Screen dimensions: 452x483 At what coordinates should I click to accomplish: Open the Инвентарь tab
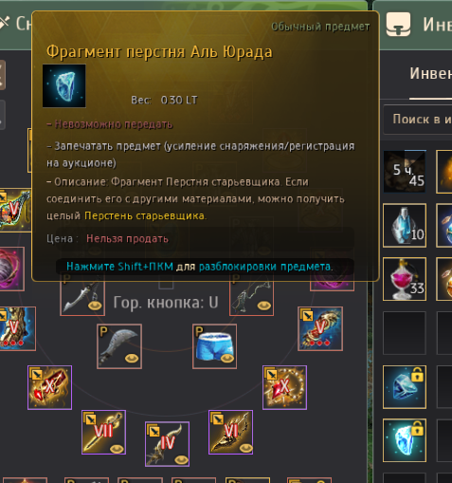click(x=431, y=74)
